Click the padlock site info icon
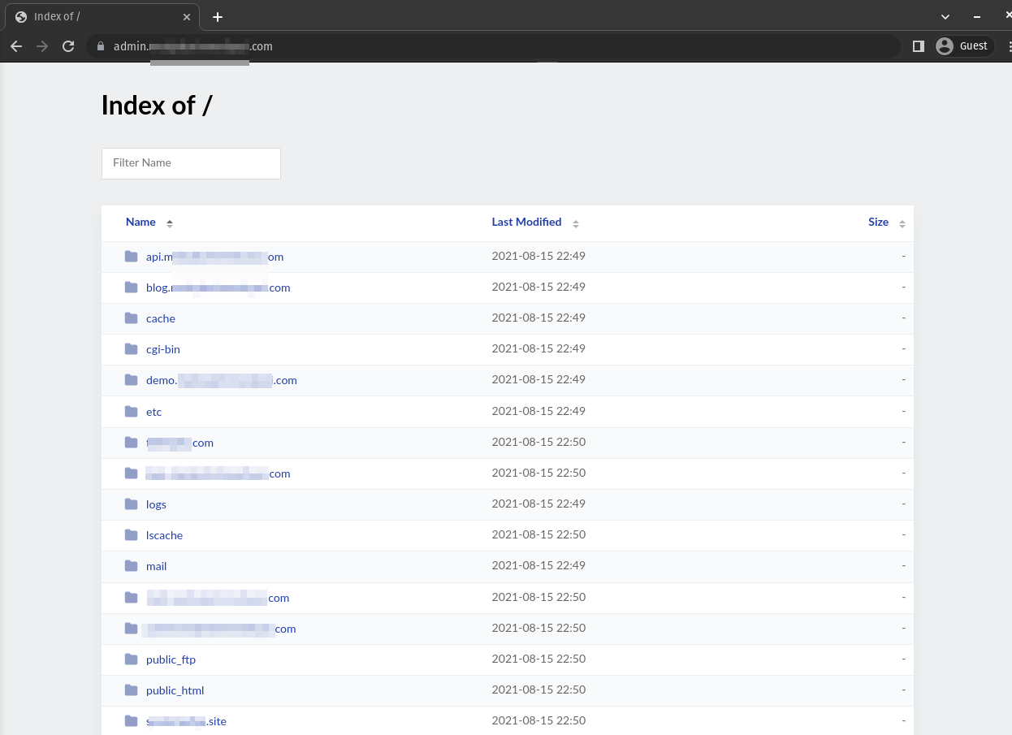Viewport: 1012px width, 735px height. coord(101,46)
